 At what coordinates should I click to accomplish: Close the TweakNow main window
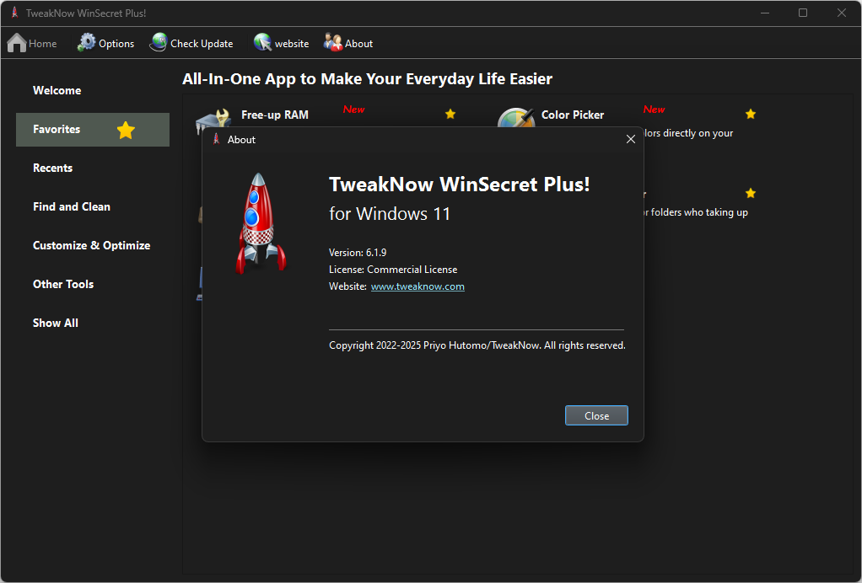click(841, 13)
